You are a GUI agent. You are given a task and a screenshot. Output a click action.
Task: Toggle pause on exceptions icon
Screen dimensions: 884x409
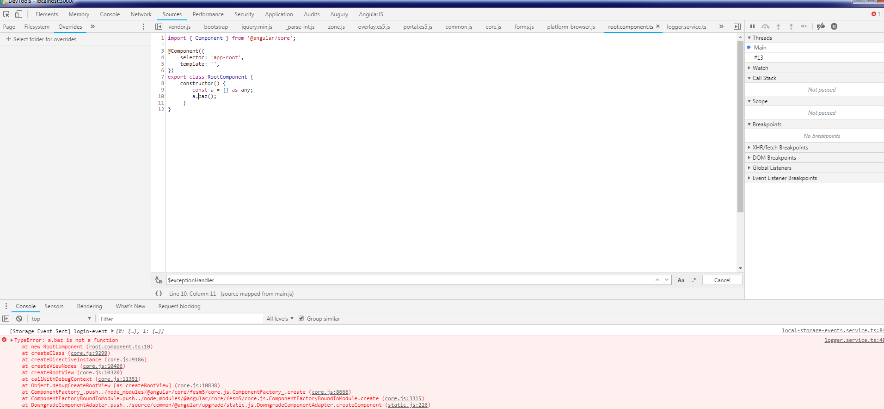pos(834,26)
